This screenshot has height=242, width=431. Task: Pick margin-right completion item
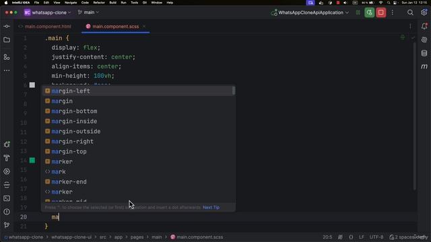137,142
